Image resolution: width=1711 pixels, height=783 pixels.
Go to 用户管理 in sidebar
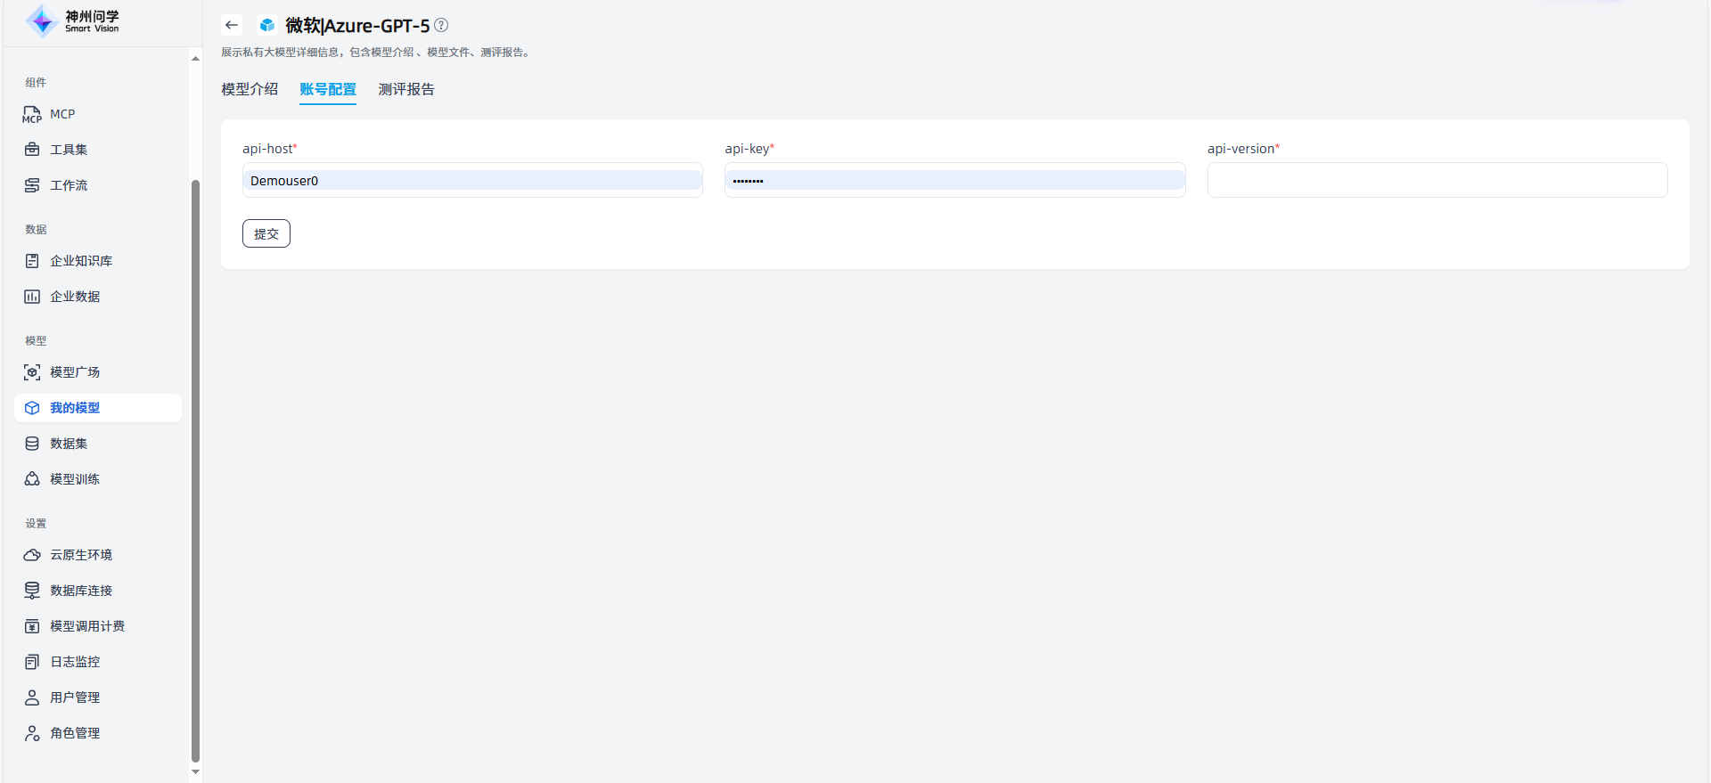pos(75,697)
